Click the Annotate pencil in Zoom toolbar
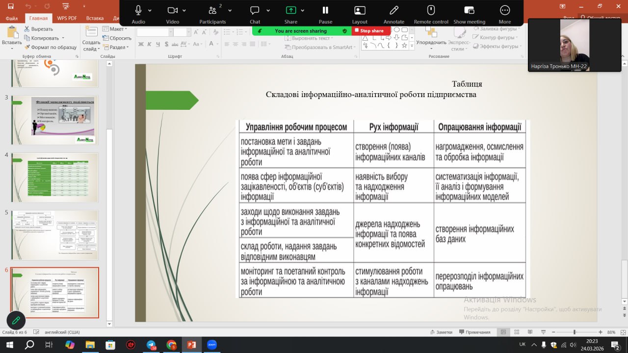Screen dimensions: 628x353 click(x=393, y=11)
